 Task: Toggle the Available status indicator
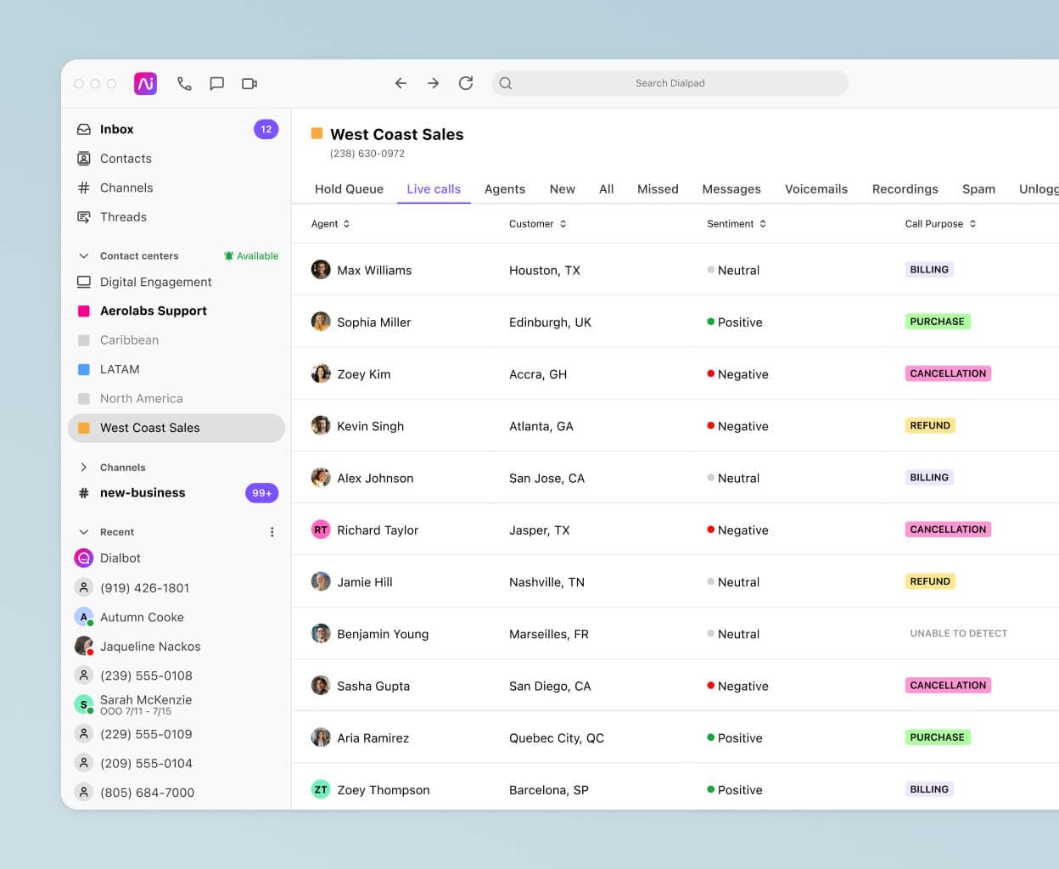[251, 255]
